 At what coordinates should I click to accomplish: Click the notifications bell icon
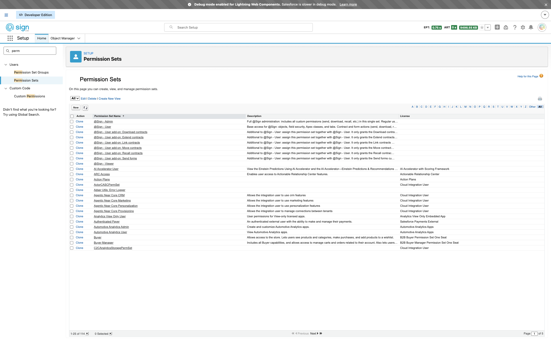pos(531,27)
